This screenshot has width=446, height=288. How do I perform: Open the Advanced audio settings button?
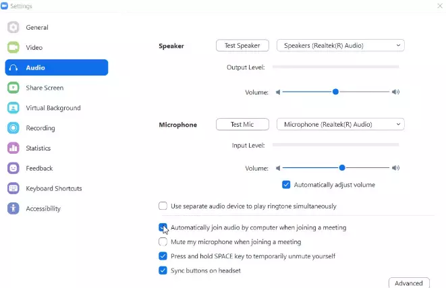pos(409,283)
